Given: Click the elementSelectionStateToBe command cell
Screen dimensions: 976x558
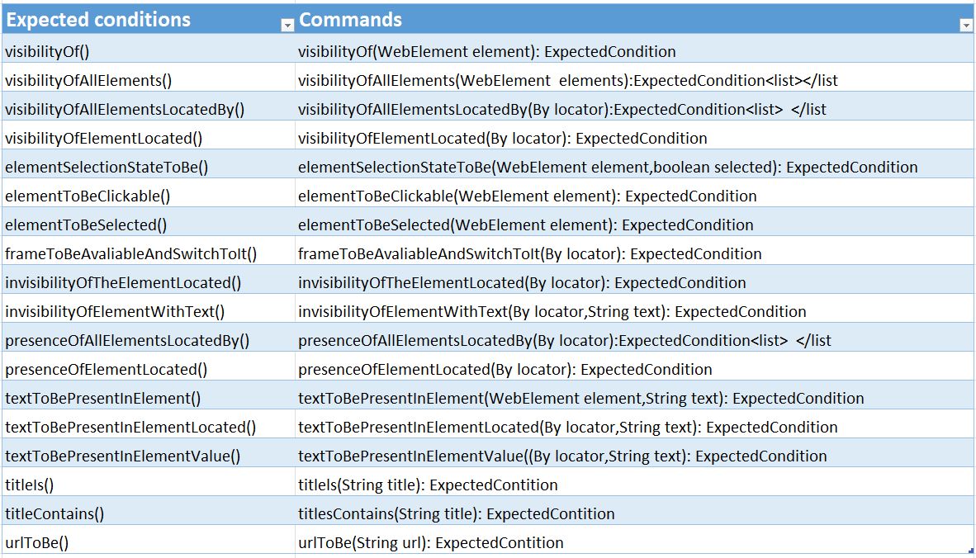Looking at the screenshot, I should pyautogui.click(x=634, y=168).
